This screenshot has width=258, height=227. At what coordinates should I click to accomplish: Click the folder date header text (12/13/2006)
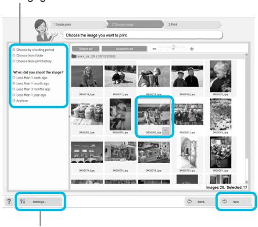coord(97,56)
